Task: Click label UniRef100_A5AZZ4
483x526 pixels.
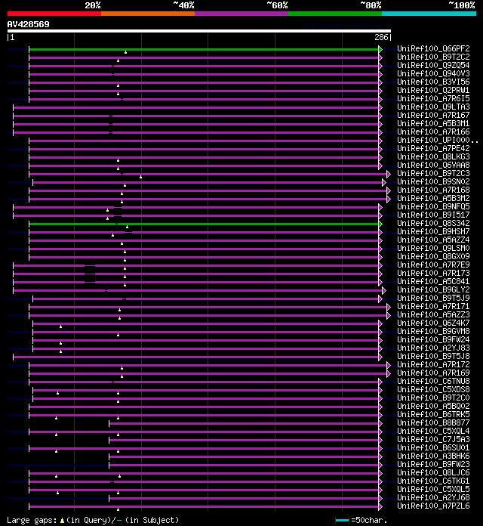Action: tap(433, 240)
